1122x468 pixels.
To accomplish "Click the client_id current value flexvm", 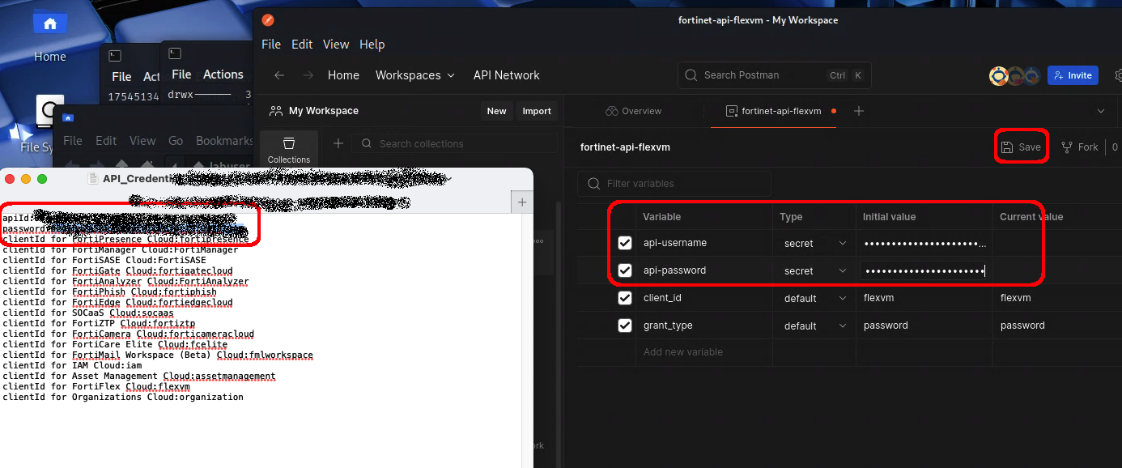I will pyautogui.click(x=1016, y=298).
